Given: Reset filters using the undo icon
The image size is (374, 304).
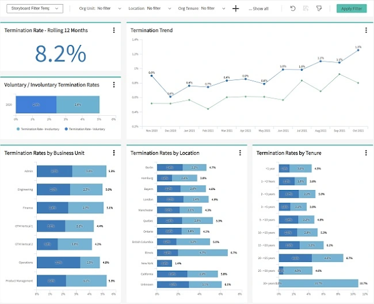Looking at the screenshot, I should pyautogui.click(x=293, y=8).
